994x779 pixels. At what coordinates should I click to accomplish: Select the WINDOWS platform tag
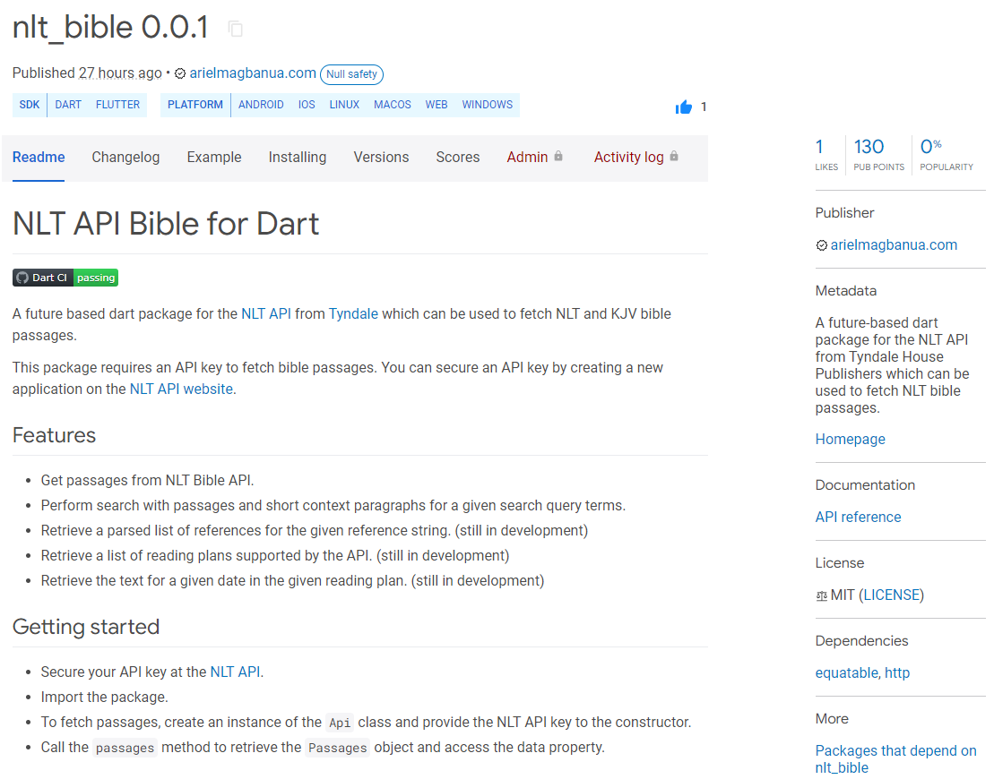[x=488, y=105]
